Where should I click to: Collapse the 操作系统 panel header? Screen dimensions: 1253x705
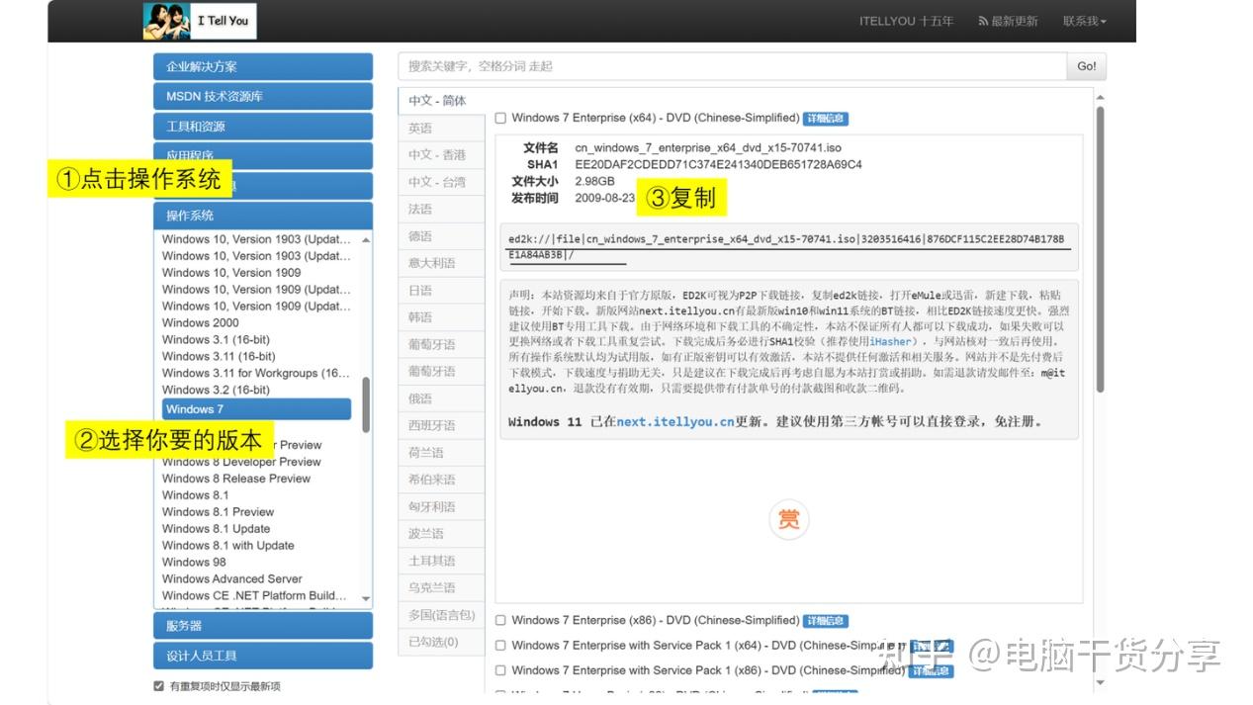pos(263,216)
